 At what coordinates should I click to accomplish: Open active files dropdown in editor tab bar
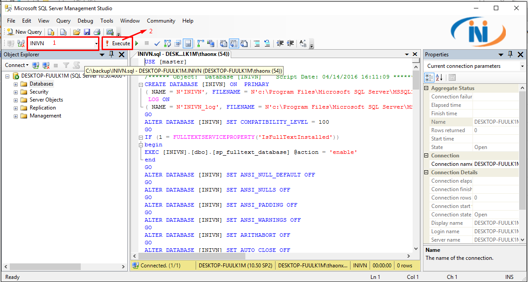[x=407, y=54]
